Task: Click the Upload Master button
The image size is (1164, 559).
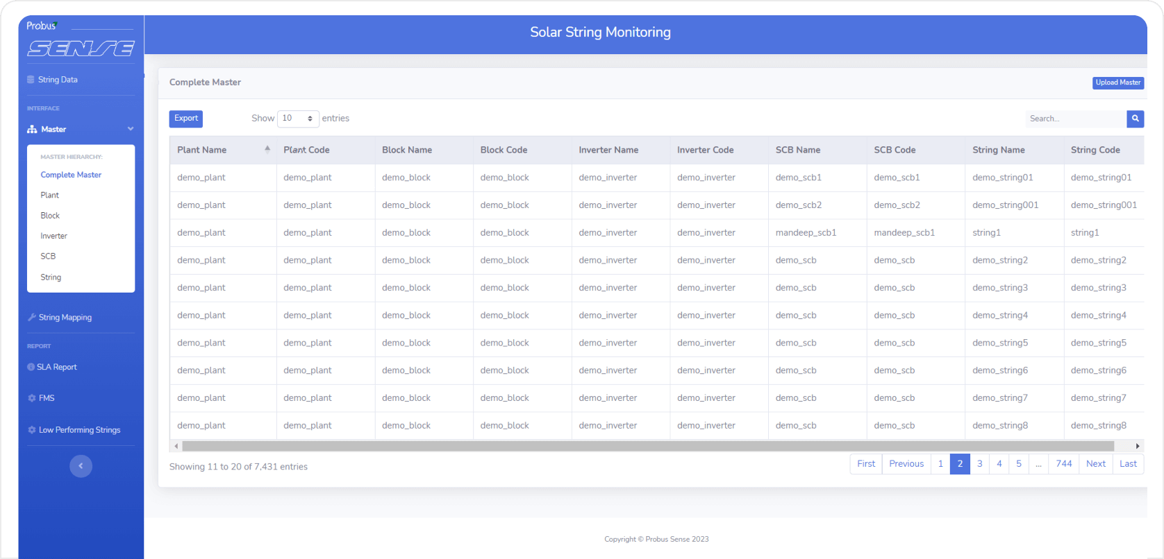Action: pyautogui.click(x=1117, y=83)
